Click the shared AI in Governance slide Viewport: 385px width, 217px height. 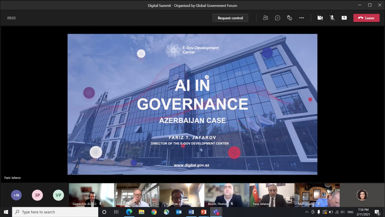point(192,104)
